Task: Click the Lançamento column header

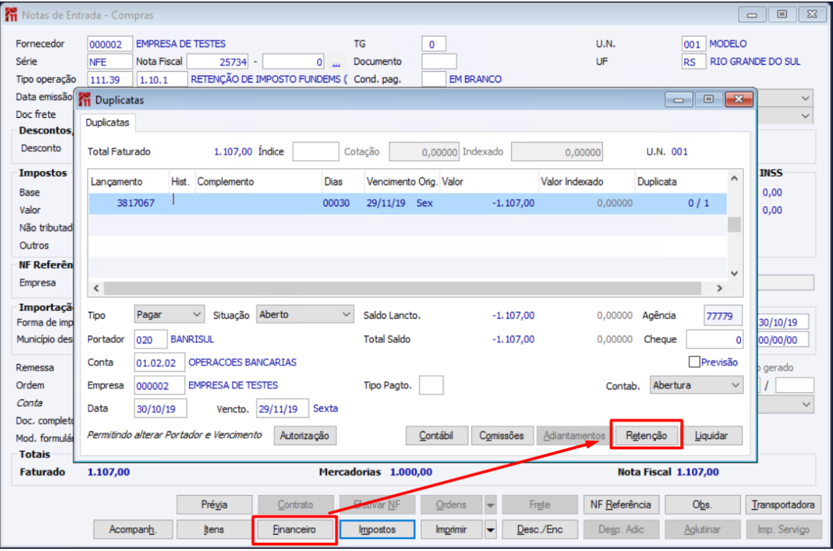Action: [x=129, y=182]
